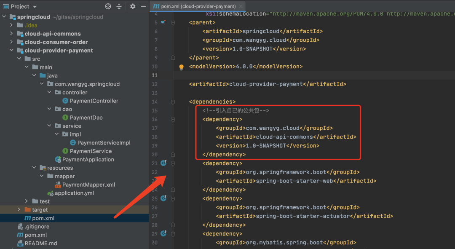455x249 pixels.
Task: Click the springcloud project root module icon
Action: 13,17
